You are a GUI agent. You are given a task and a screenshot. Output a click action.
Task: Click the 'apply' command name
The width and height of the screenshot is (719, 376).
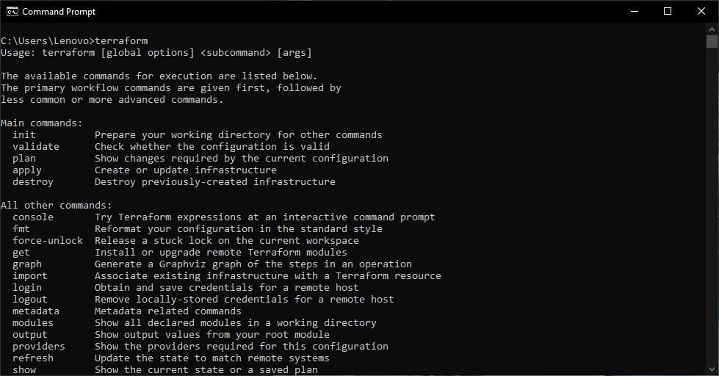coord(27,170)
